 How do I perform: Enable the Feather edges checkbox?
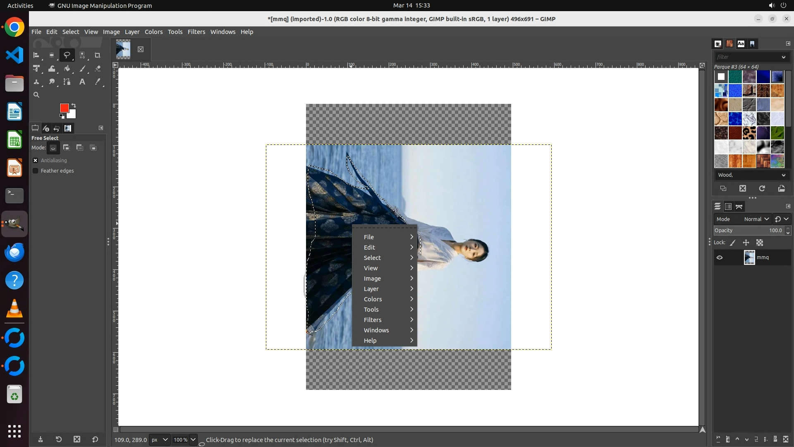36,171
